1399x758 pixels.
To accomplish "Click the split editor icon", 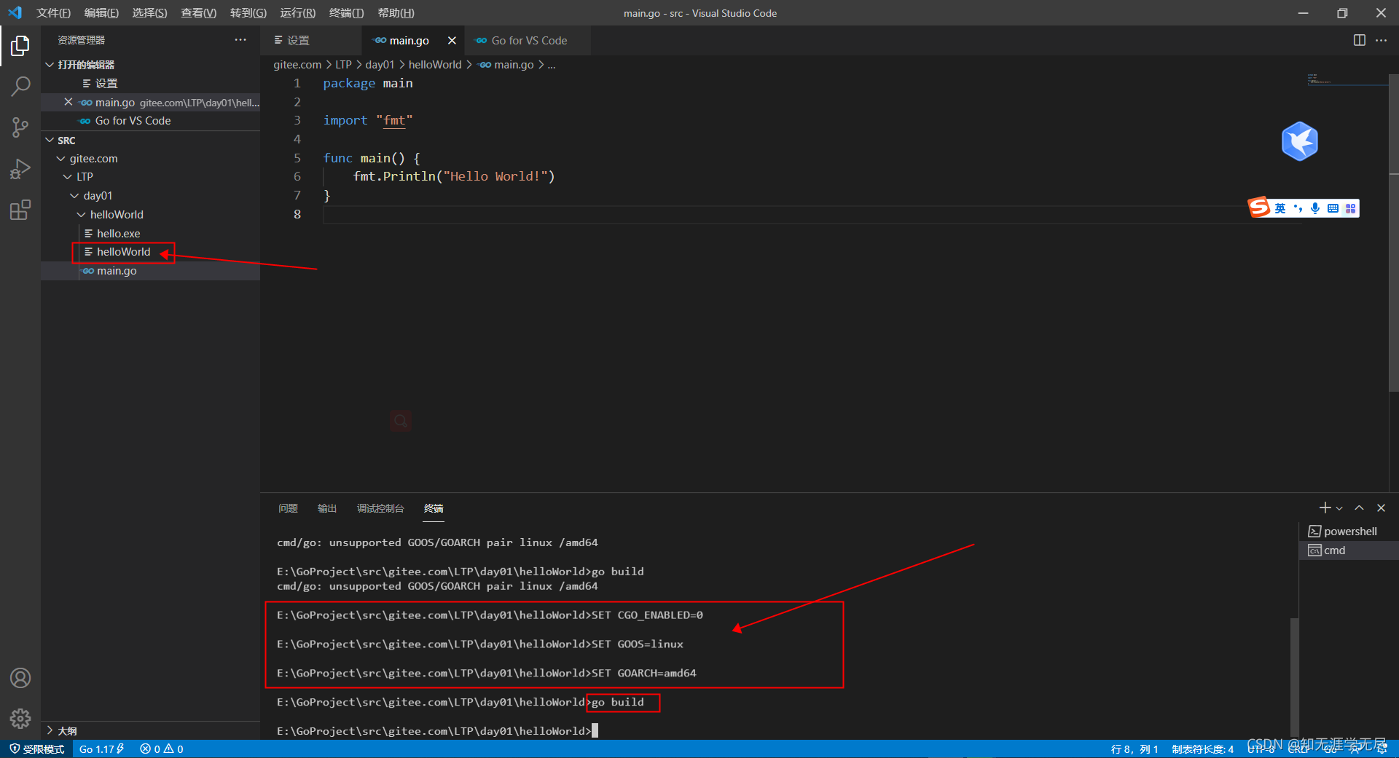I will [x=1360, y=40].
